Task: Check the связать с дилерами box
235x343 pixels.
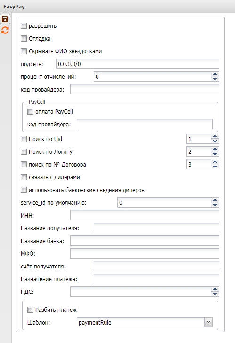Action: [24, 177]
